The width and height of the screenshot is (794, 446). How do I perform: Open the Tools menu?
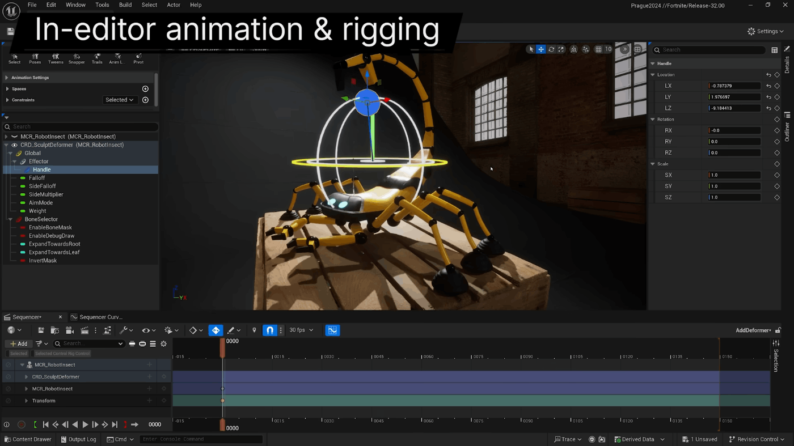point(102,5)
